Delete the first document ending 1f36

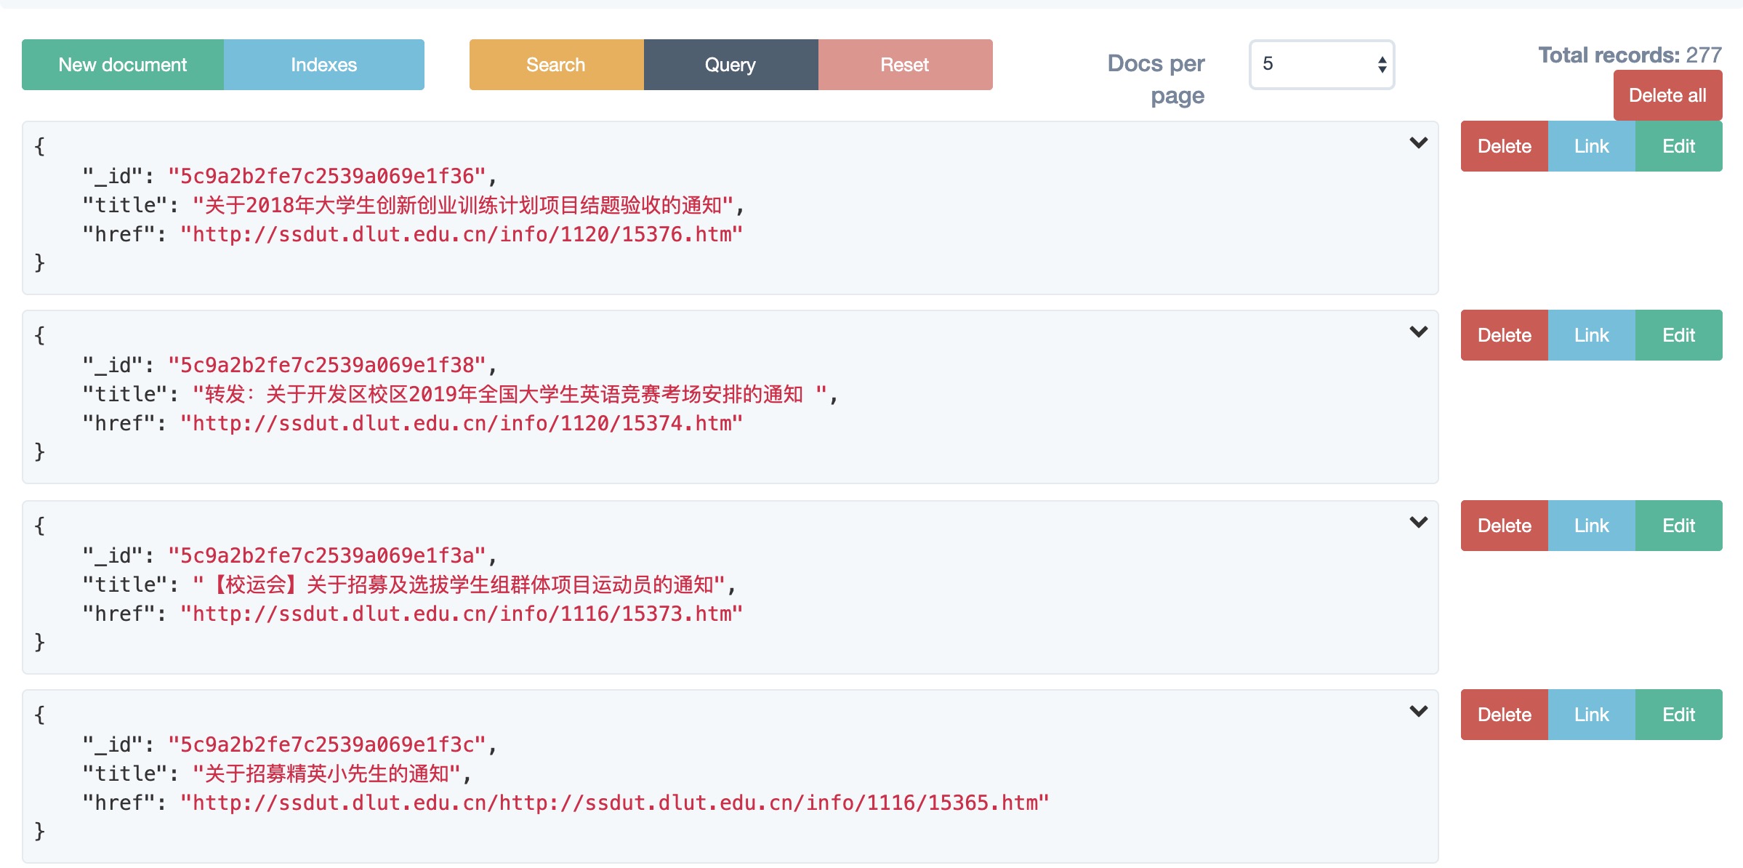[1504, 146]
